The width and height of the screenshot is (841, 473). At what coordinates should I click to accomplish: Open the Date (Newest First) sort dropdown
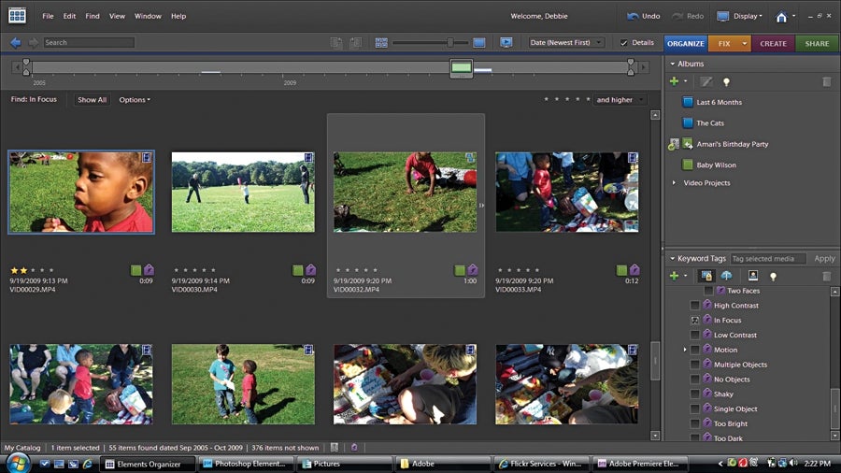click(566, 42)
